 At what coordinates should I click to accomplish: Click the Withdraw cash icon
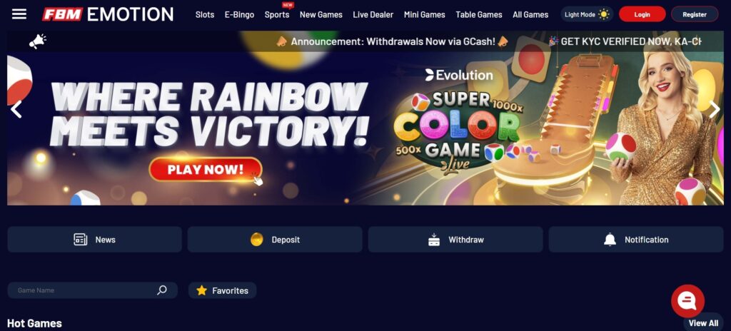tap(433, 240)
